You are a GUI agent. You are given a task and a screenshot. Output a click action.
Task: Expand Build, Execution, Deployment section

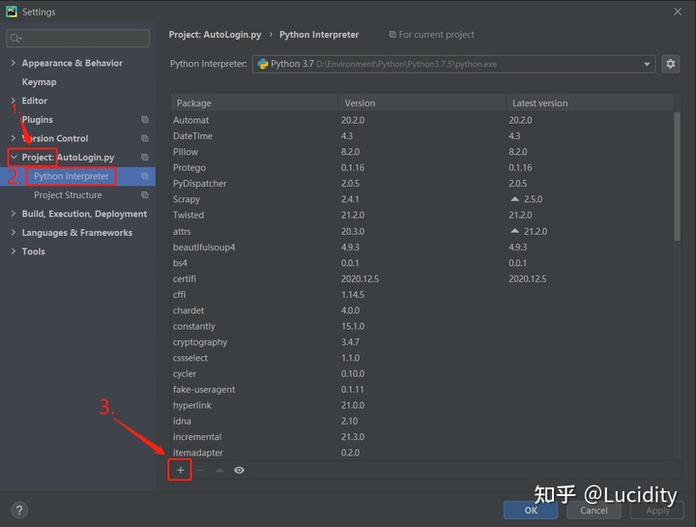tap(13, 214)
